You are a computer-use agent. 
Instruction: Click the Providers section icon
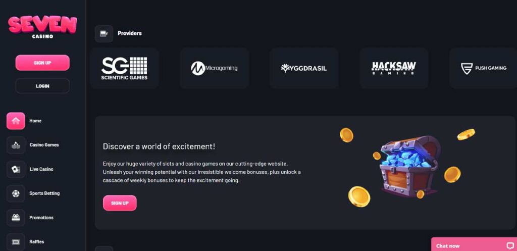coord(104,34)
